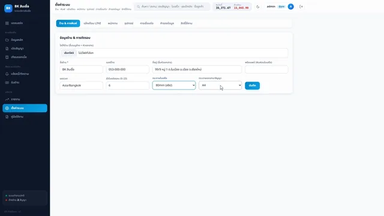
Task: Open the last settings tab 'สิทธิ์ใช้งาน'
Action: [187, 23]
